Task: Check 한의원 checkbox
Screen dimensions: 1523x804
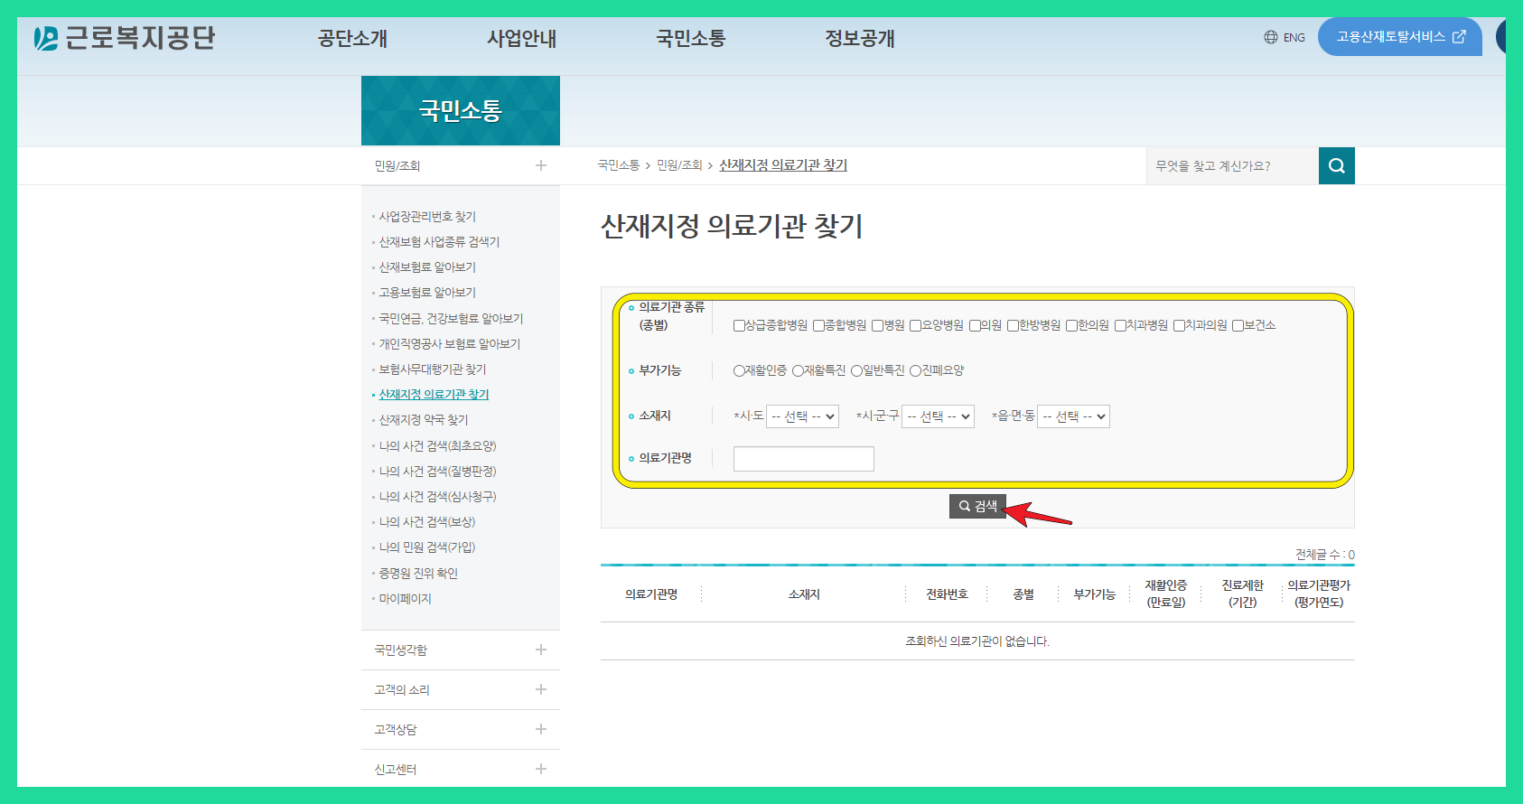Action: [x=1071, y=325]
